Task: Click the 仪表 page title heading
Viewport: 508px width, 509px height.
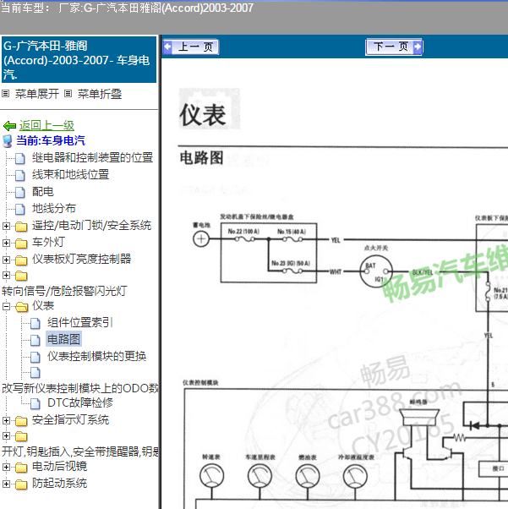Action: point(203,115)
